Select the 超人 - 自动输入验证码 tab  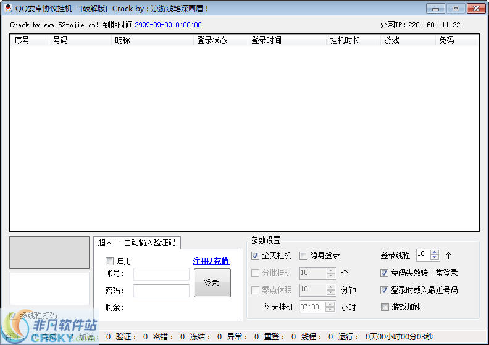[136, 242]
